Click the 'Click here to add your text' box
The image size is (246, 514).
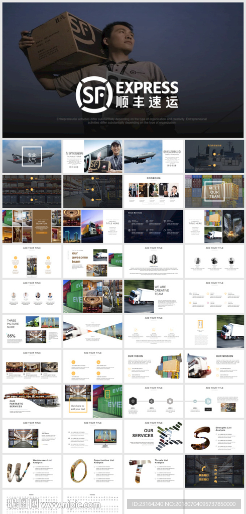(x=78, y=406)
